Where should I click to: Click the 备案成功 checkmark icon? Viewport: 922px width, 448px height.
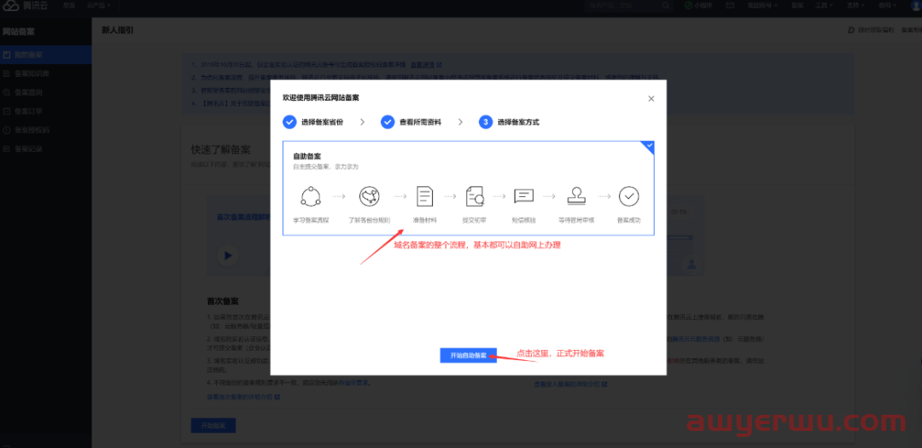tap(628, 196)
